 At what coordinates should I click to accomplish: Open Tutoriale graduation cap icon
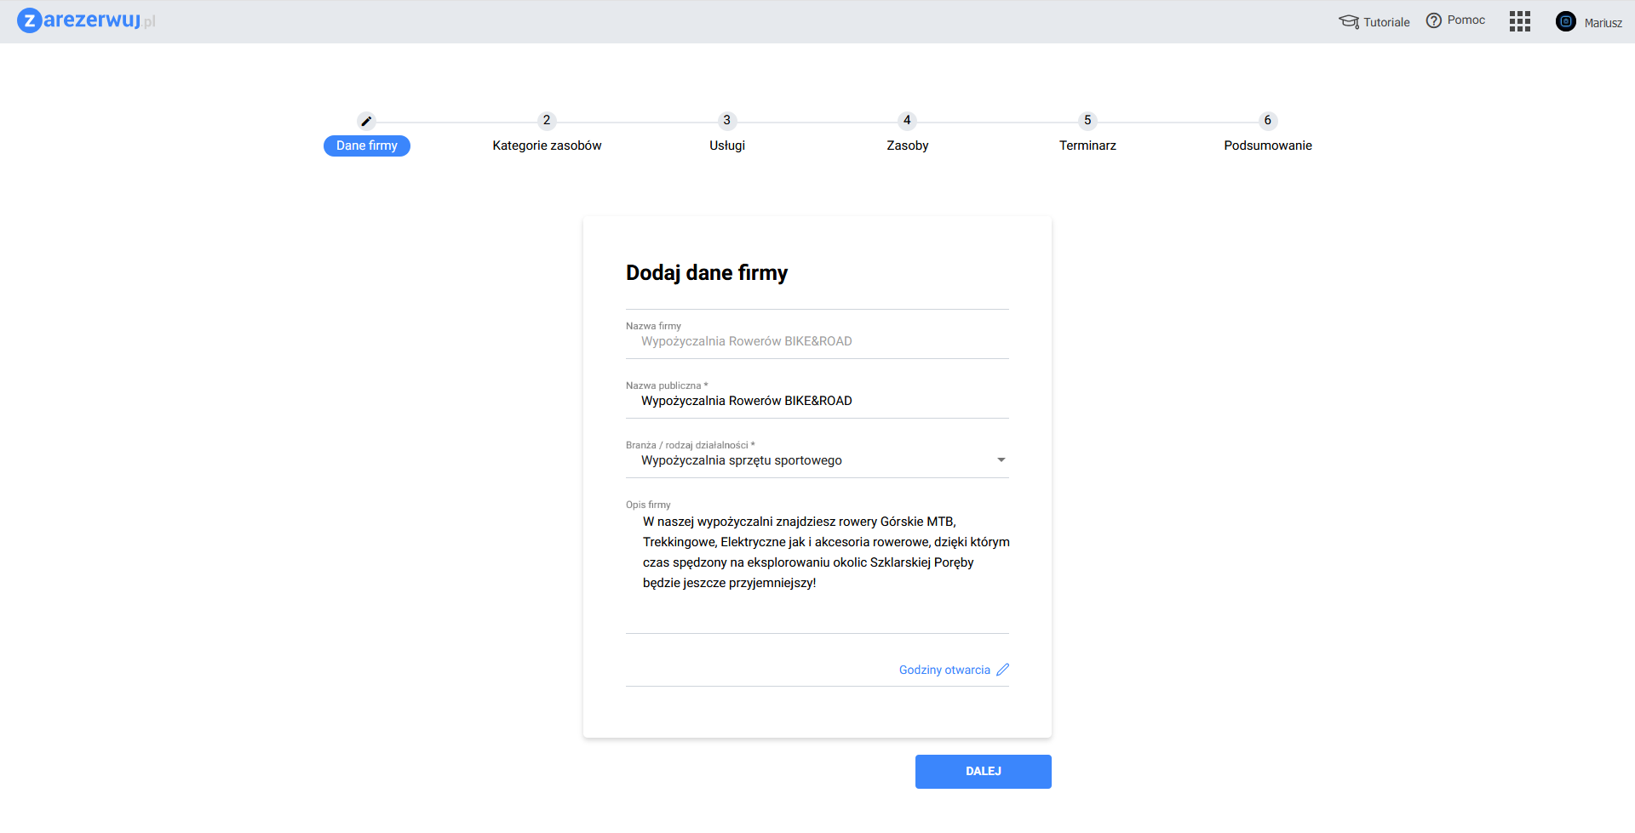[x=1349, y=21]
